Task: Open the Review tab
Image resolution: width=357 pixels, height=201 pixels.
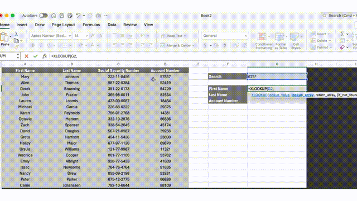Action: (x=130, y=25)
